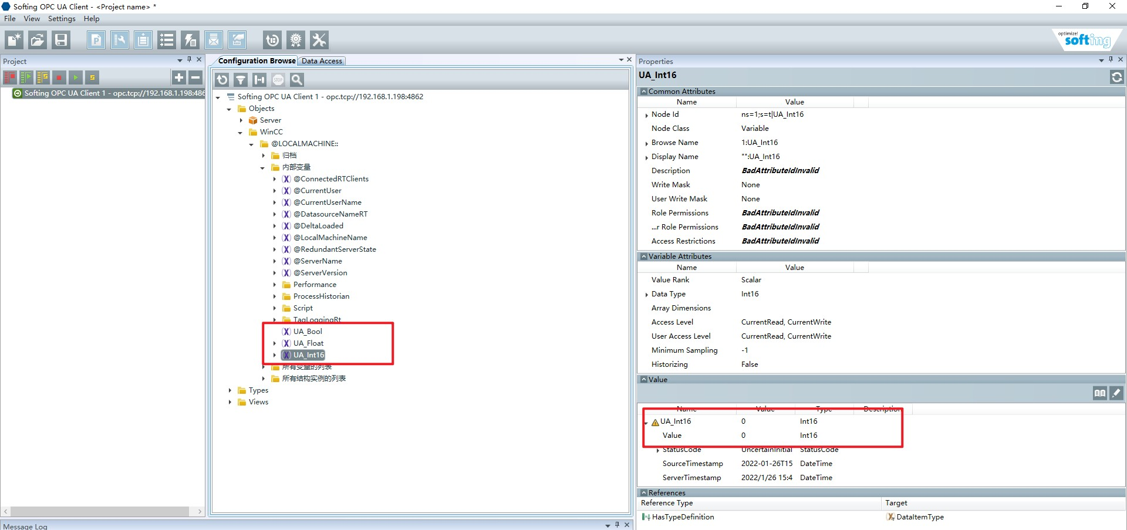Expand the 归档 folder
The image size is (1127, 530).
click(263, 156)
